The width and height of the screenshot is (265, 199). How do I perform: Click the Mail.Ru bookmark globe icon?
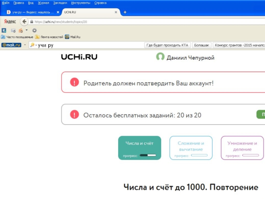coord(67,37)
